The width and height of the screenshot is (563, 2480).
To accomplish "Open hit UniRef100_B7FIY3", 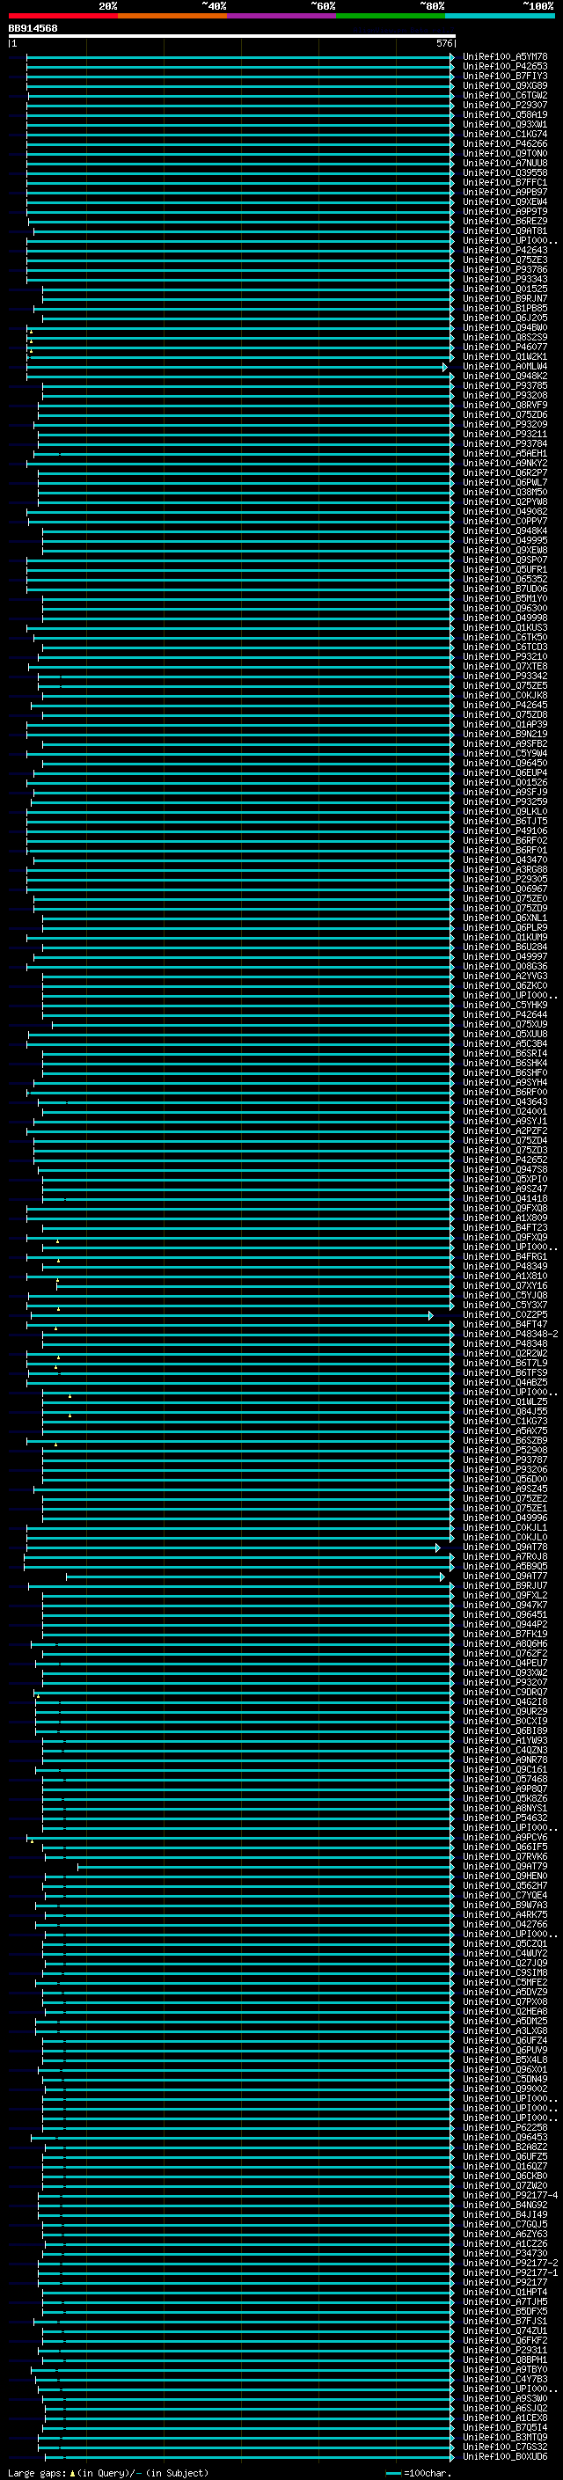I will (505, 76).
